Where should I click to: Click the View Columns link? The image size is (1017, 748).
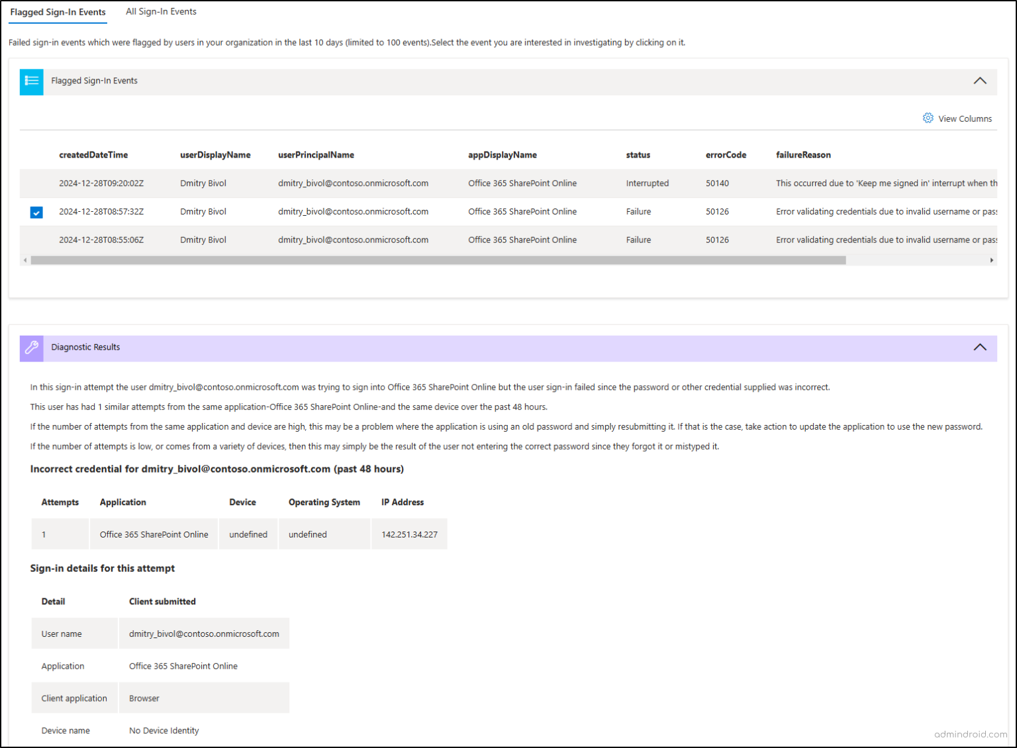coord(965,118)
